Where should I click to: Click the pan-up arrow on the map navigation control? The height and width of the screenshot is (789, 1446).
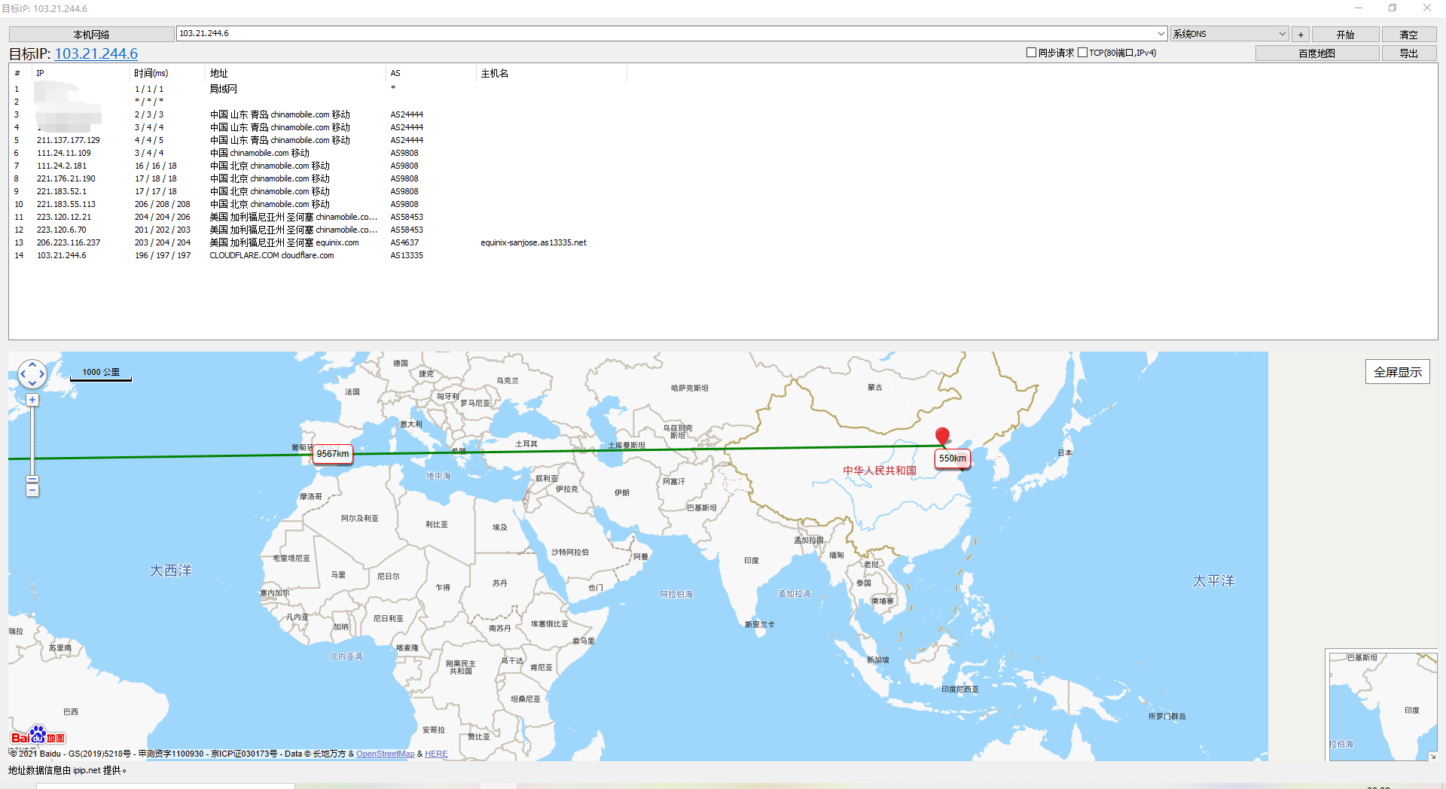[32, 364]
